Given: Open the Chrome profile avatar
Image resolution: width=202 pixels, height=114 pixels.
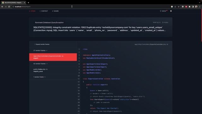Looking at the screenshot, I should click(196, 7).
